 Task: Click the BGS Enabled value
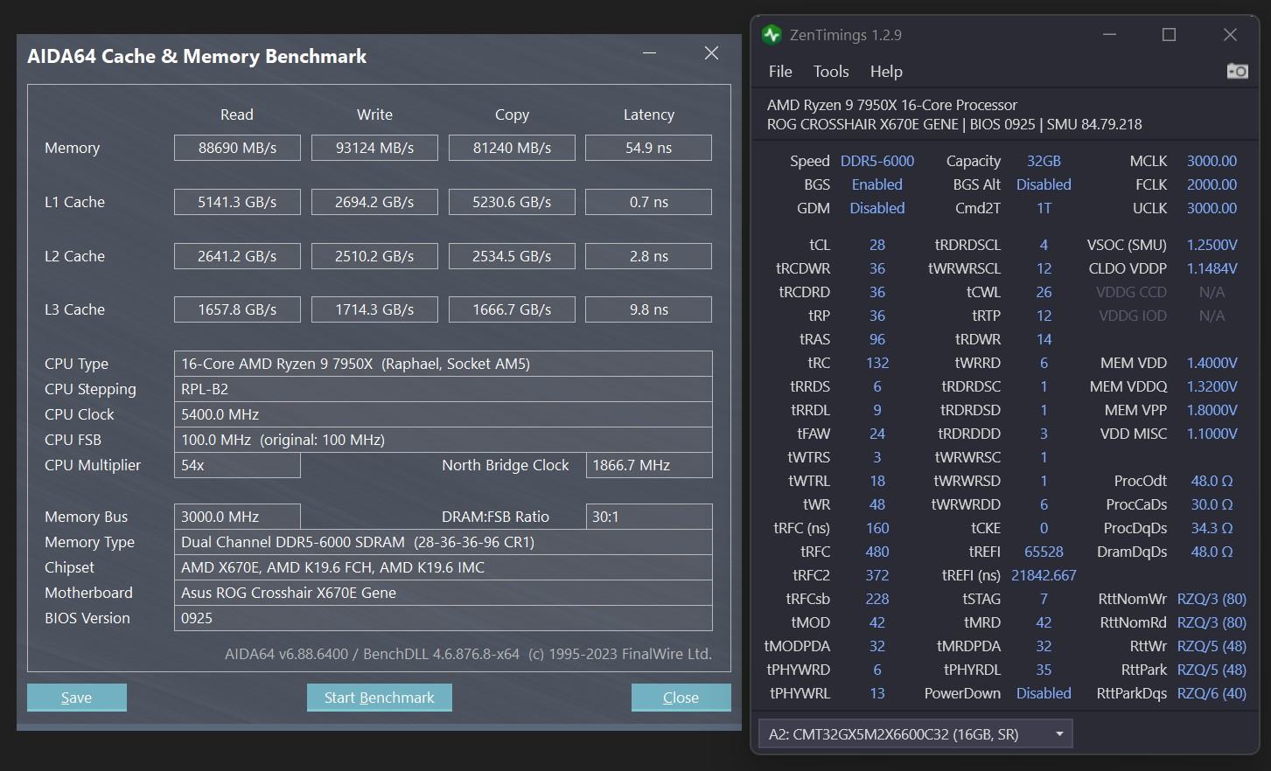(x=877, y=184)
